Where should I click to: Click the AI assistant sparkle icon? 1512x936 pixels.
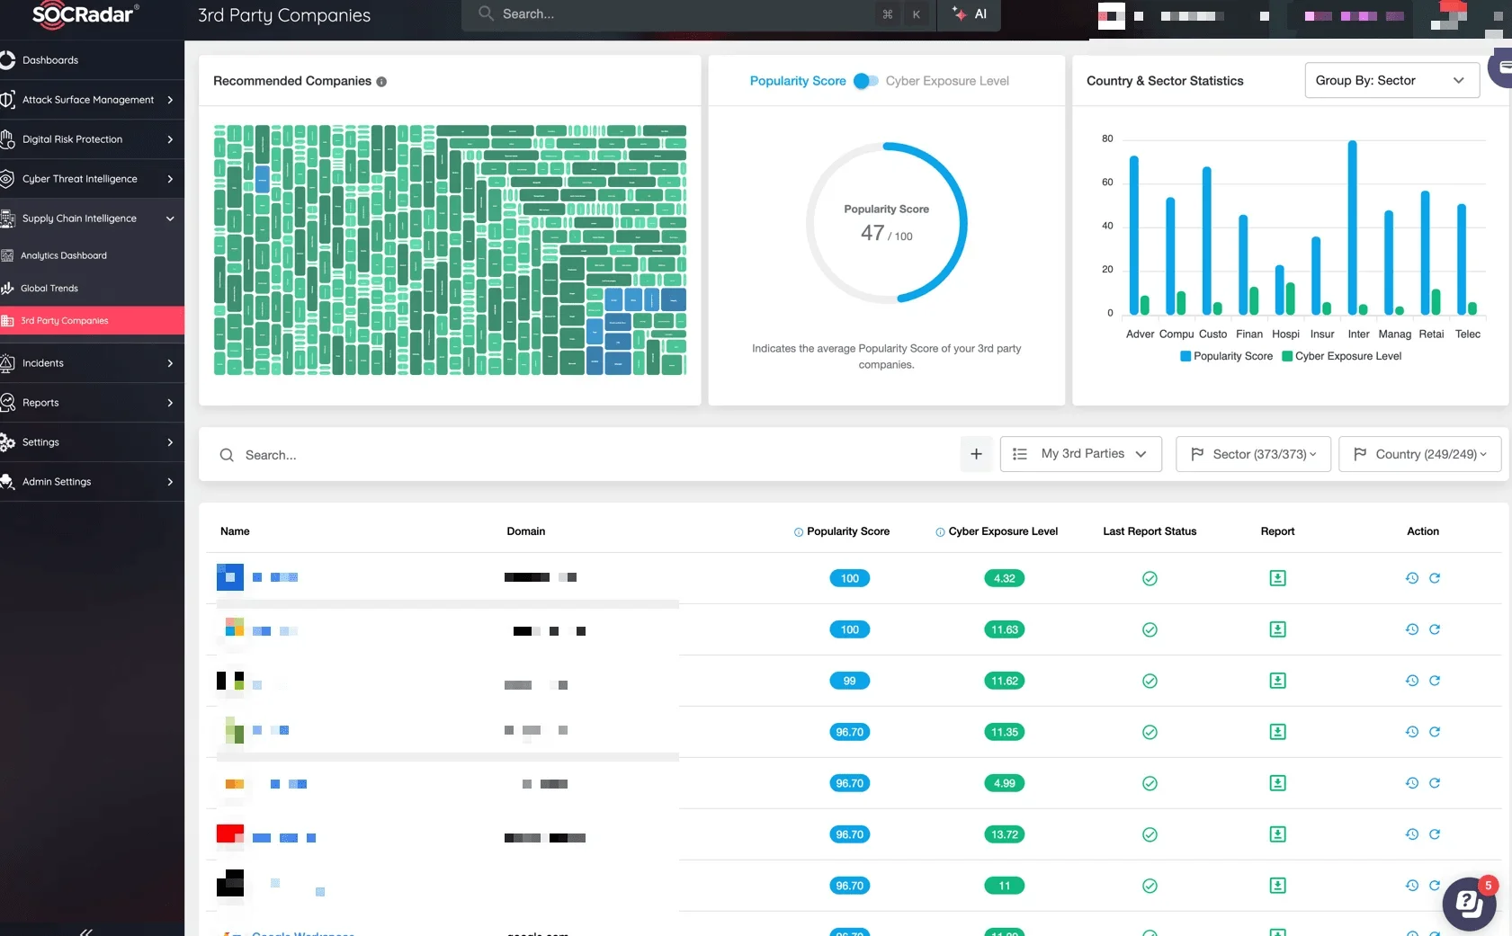point(960,14)
